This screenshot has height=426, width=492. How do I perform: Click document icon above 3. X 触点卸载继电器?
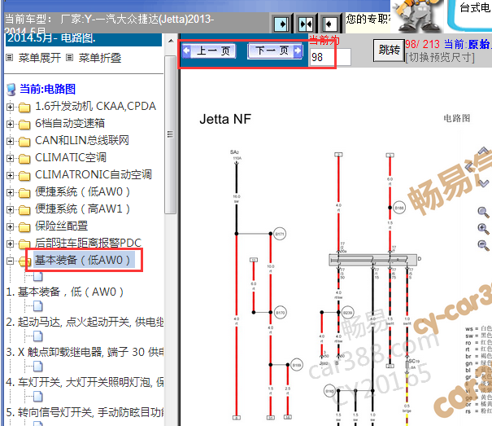pyautogui.click(x=38, y=336)
